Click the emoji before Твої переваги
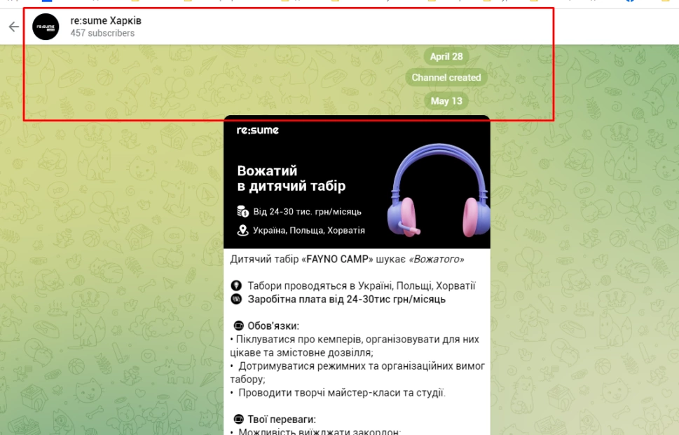679x435 pixels. click(x=239, y=420)
